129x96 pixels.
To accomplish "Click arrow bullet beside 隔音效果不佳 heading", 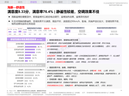I will [48, 67].
